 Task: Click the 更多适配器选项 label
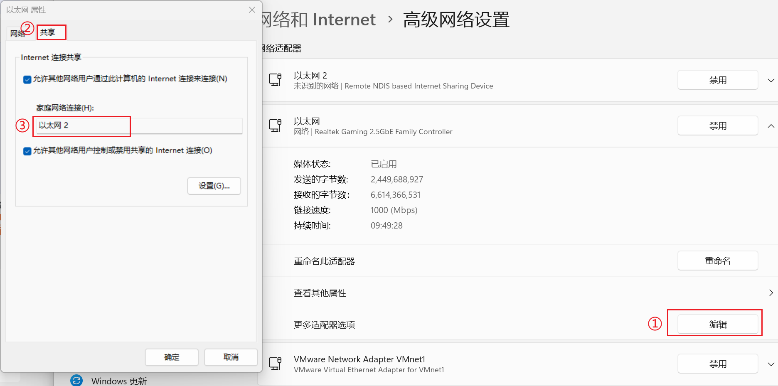click(324, 325)
